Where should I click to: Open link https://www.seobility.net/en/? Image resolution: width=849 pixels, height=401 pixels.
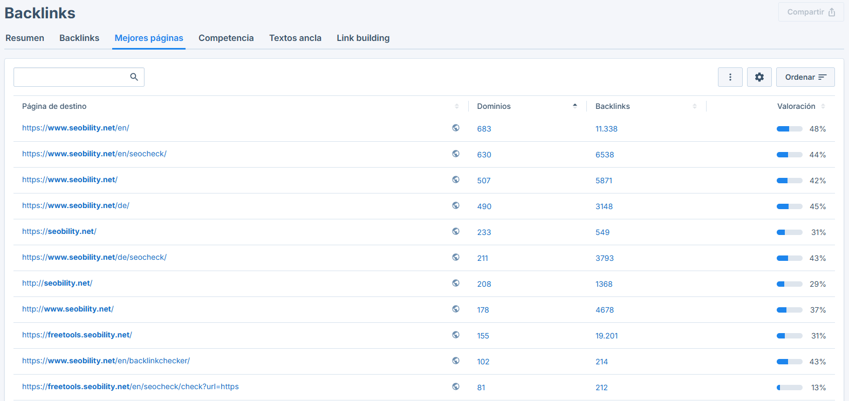(x=76, y=128)
